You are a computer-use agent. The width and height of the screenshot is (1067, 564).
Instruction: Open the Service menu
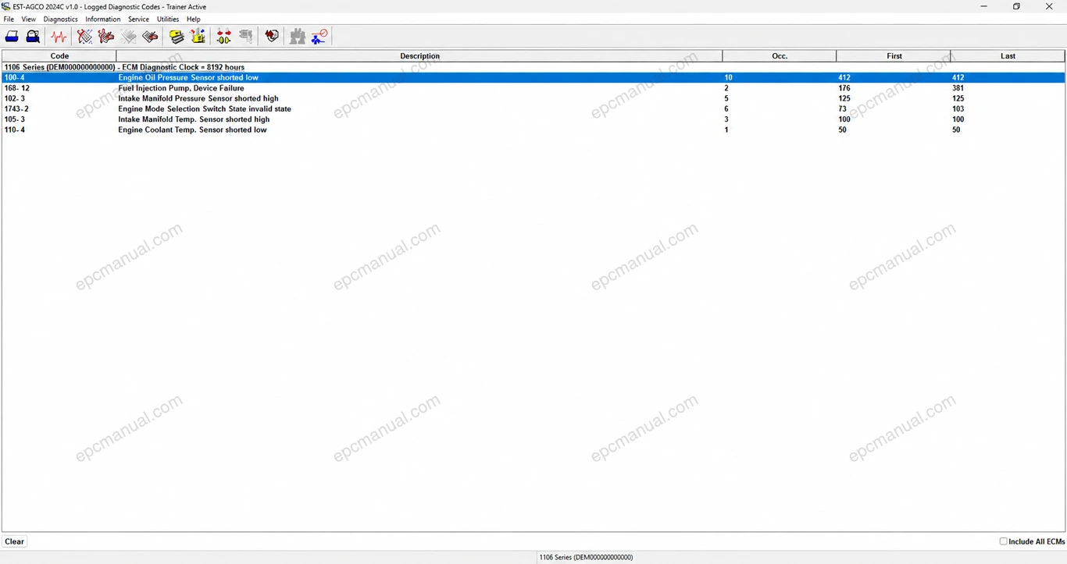click(138, 19)
